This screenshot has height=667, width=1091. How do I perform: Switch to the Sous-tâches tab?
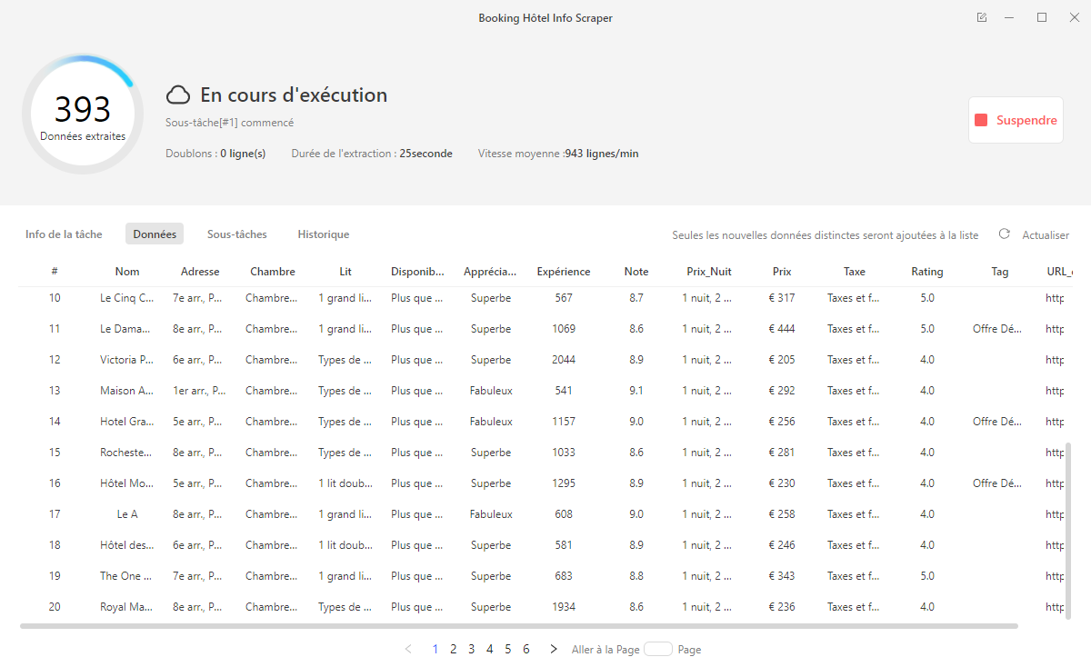237,234
